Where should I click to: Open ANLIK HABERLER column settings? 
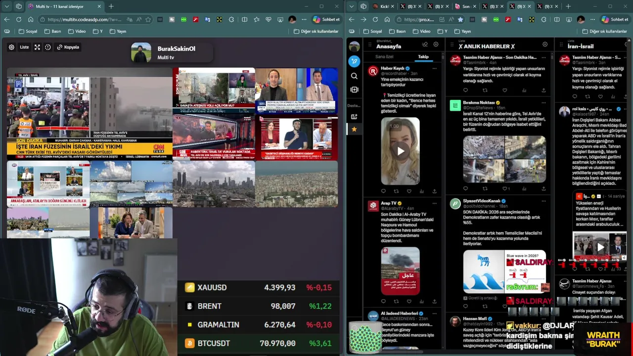coord(545,44)
